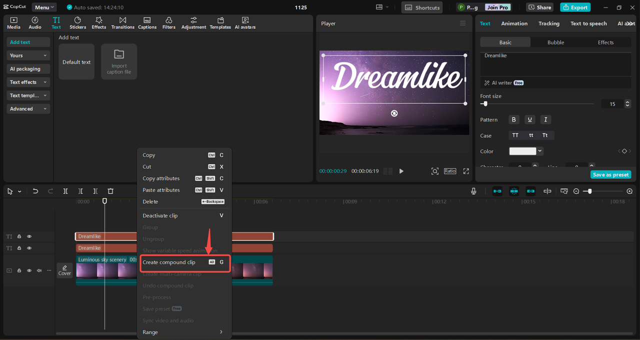The height and width of the screenshot is (340, 640).
Task: Click the Split tool icon
Action: click(65, 191)
